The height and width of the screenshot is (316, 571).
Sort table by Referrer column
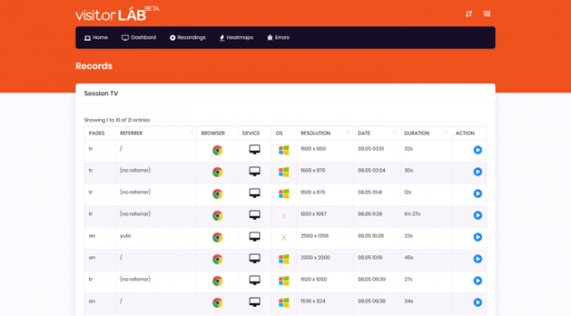pos(156,133)
